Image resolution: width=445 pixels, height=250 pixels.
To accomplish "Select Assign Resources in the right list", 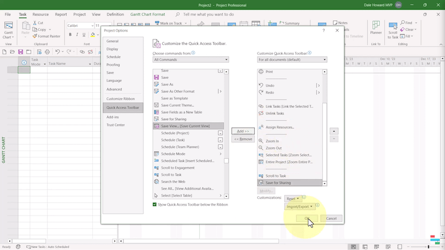I will tap(279, 127).
